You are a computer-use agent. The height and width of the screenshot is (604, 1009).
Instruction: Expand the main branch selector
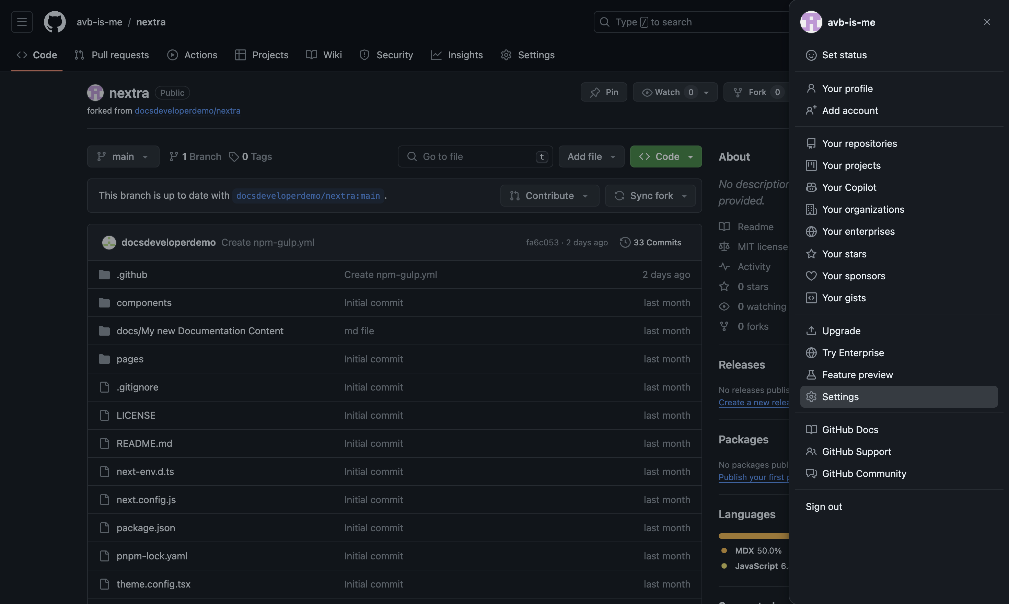[x=123, y=156]
